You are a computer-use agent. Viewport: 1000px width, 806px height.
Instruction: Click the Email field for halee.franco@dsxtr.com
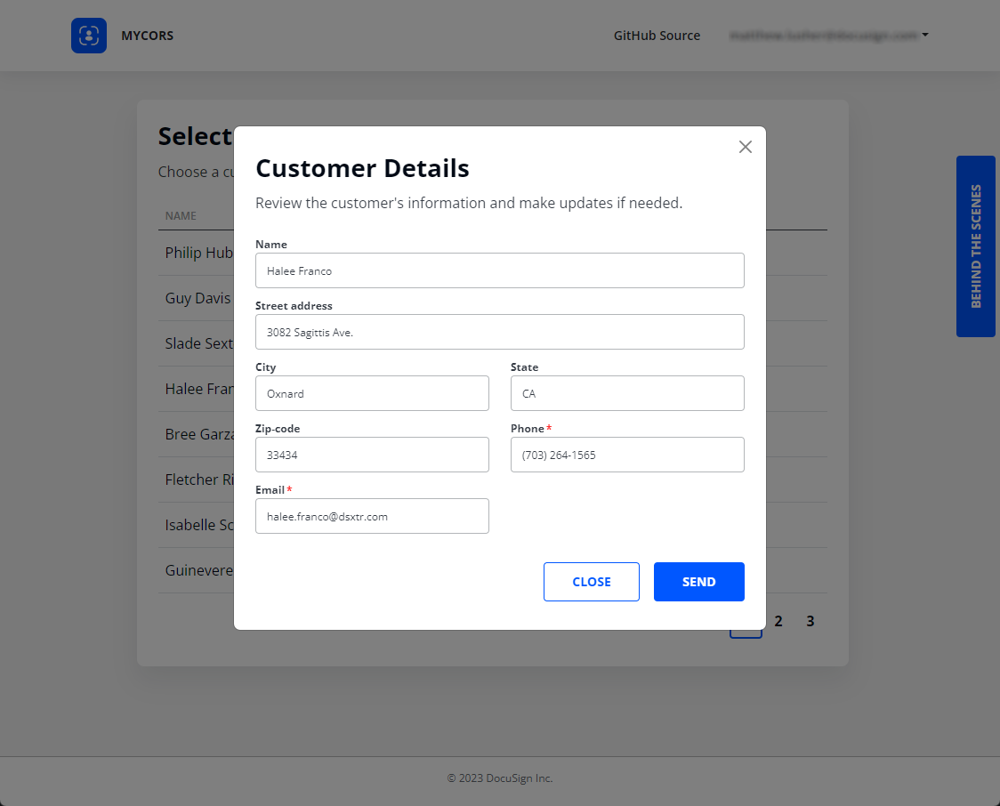(x=372, y=516)
